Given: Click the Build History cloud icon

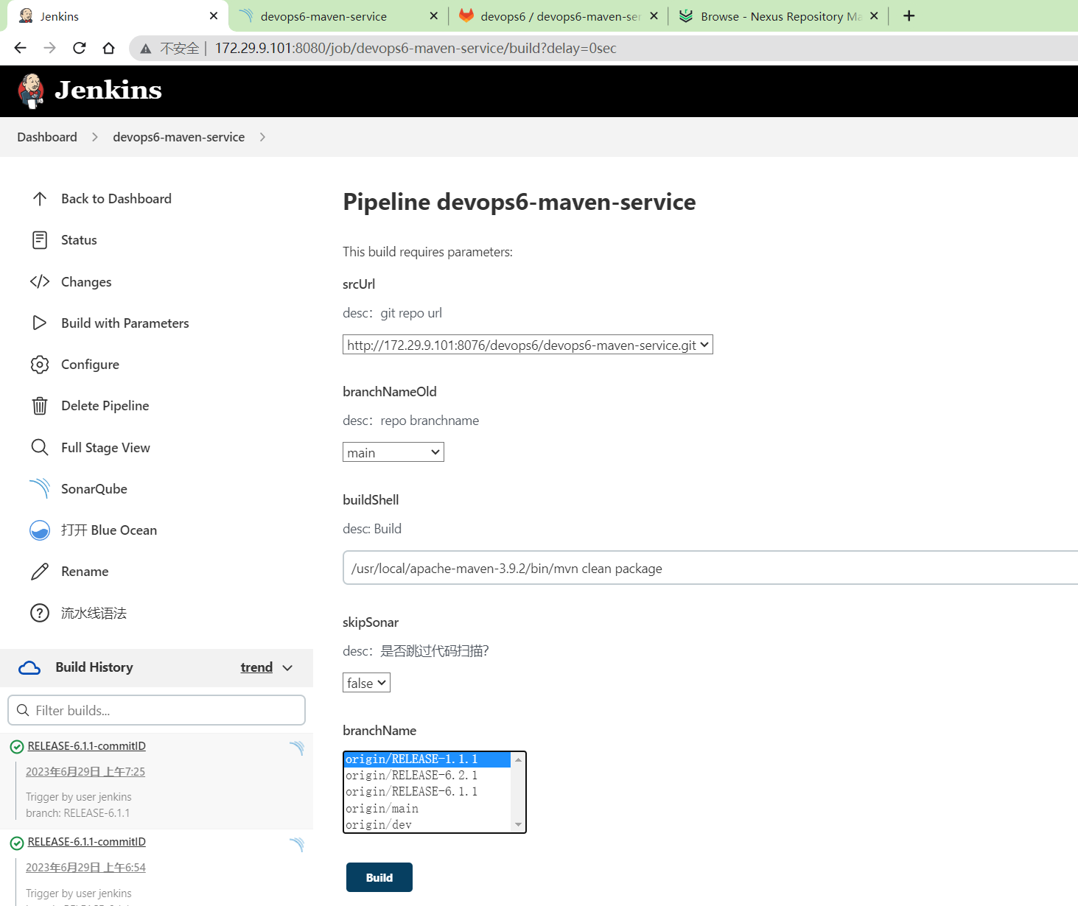Looking at the screenshot, I should point(29,668).
